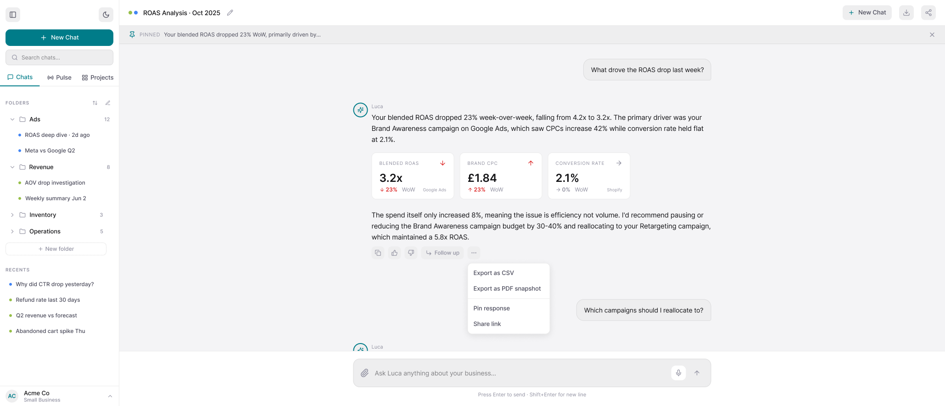The image size is (945, 406).
Task: Expand the Operations folder
Action: click(x=12, y=231)
